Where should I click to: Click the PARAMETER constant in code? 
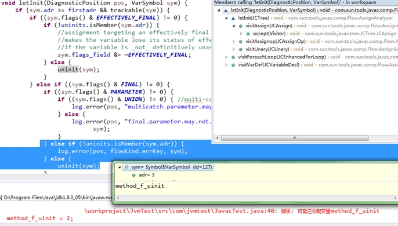126,92
